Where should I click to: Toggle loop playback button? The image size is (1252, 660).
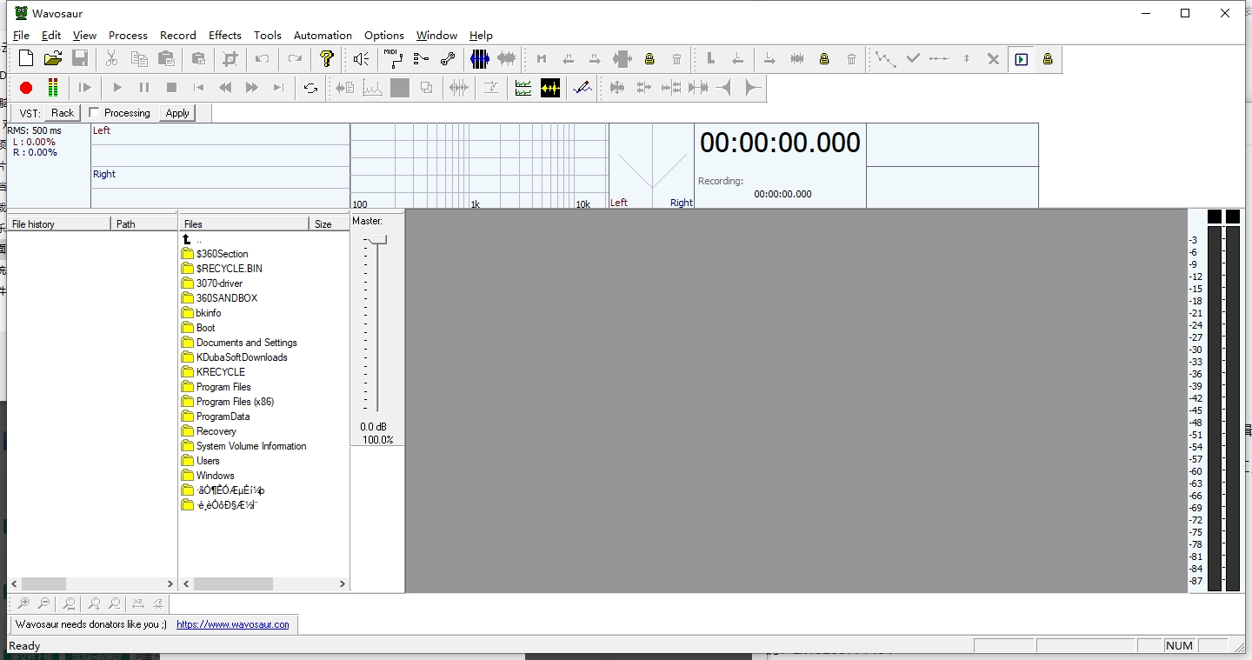310,88
